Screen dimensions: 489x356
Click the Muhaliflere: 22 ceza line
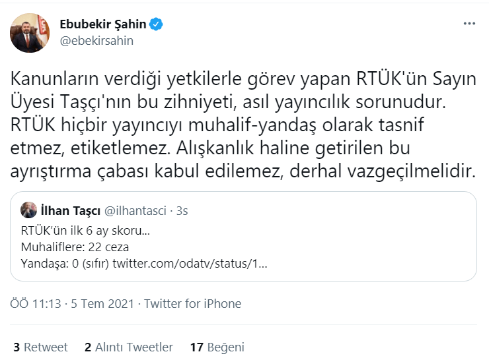click(x=75, y=248)
